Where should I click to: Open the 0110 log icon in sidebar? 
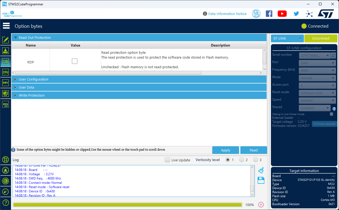tap(6, 160)
